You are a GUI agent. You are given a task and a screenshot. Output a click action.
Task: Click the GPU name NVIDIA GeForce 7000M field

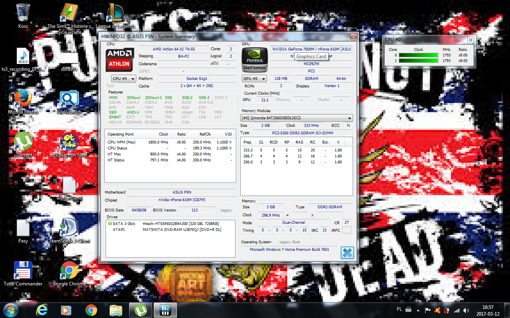tap(312, 49)
